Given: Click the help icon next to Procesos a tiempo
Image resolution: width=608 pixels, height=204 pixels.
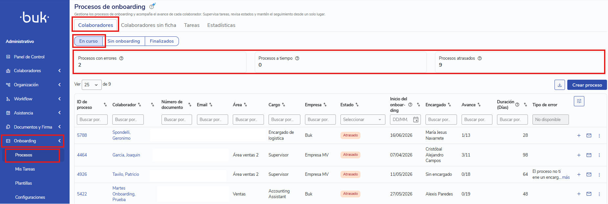Looking at the screenshot, I should point(297,58).
